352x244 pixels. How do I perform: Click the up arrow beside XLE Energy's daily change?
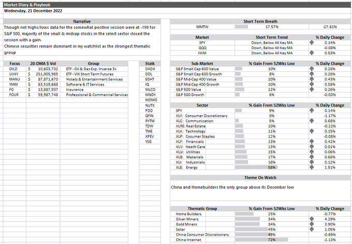(312, 167)
